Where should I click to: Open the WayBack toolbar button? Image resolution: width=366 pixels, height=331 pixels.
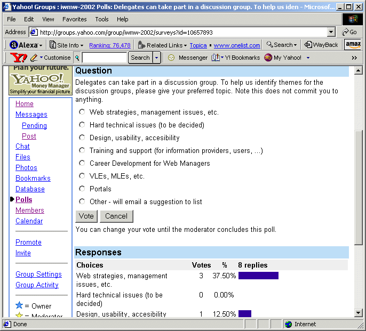coord(321,45)
